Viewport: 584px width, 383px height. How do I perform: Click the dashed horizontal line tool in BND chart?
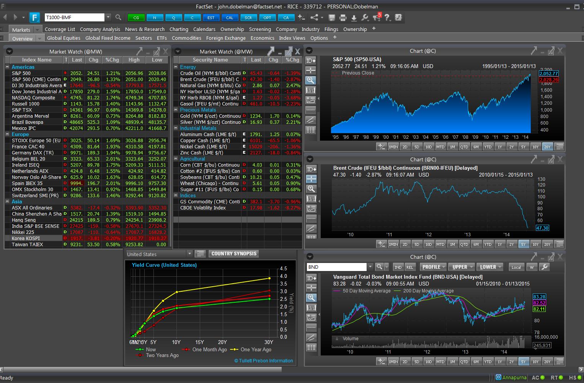point(311,327)
